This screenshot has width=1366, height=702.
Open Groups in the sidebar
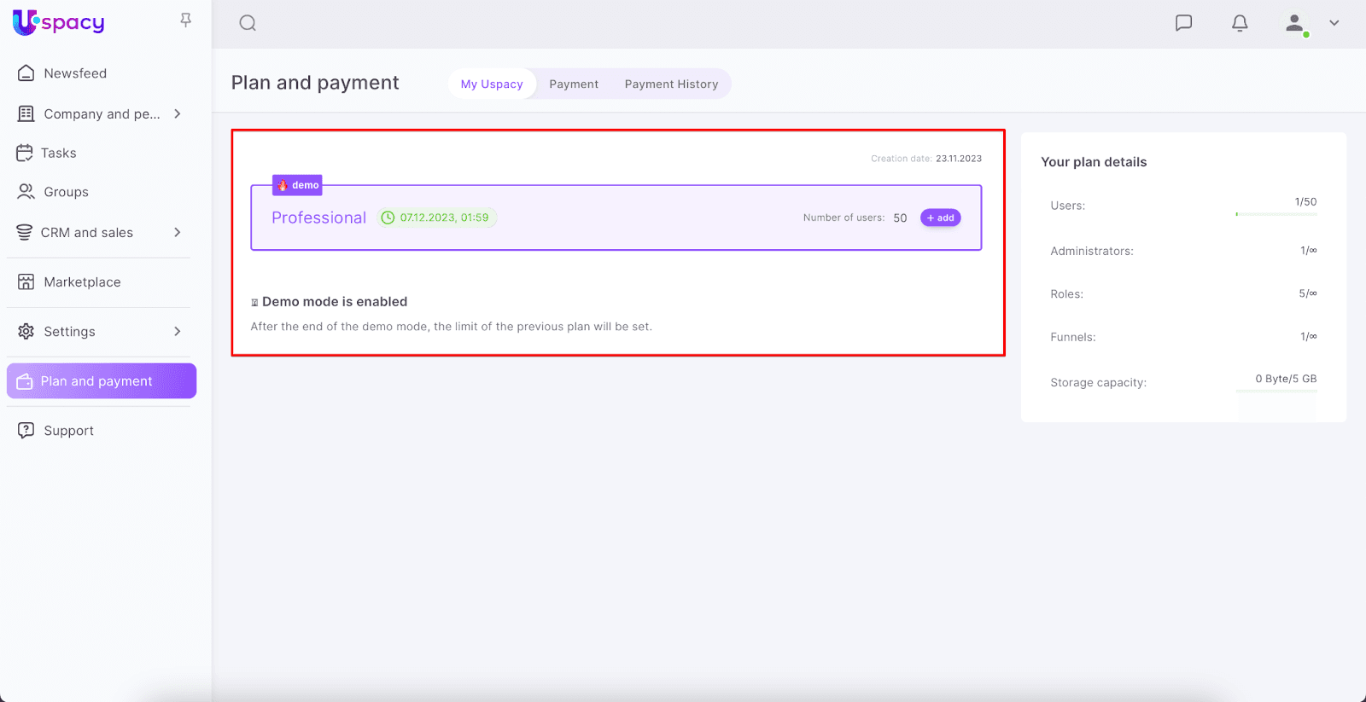click(66, 192)
